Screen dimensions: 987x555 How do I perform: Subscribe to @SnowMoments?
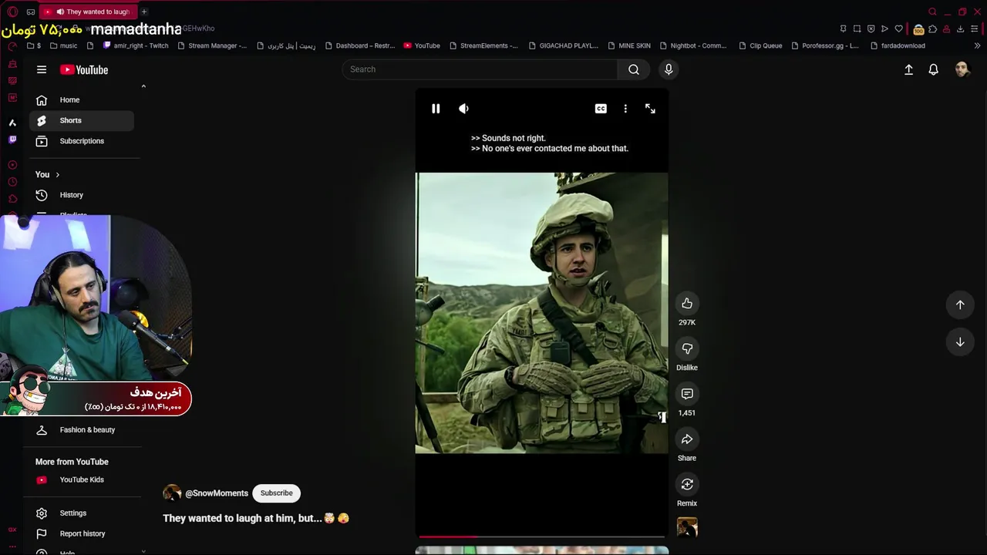276,493
